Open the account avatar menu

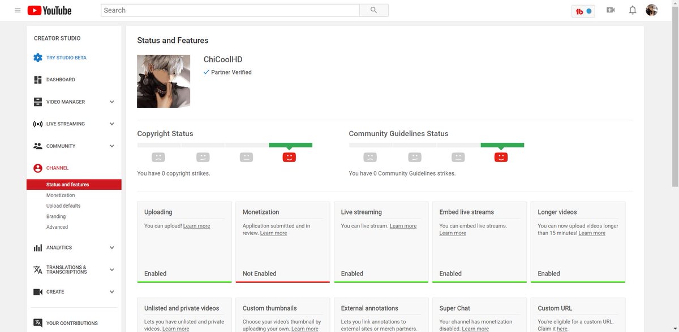[652, 10]
